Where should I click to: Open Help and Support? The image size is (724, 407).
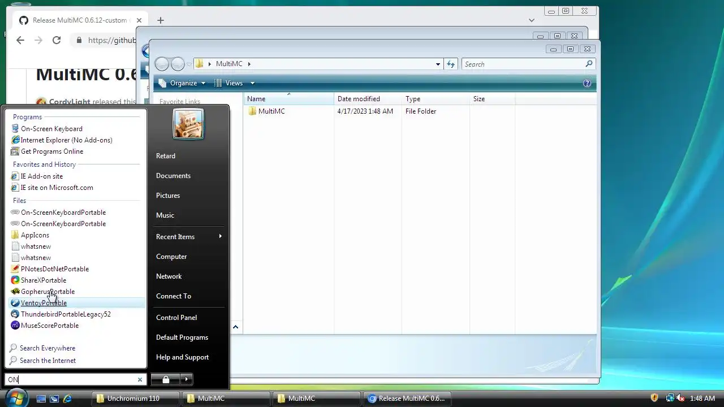(182, 357)
